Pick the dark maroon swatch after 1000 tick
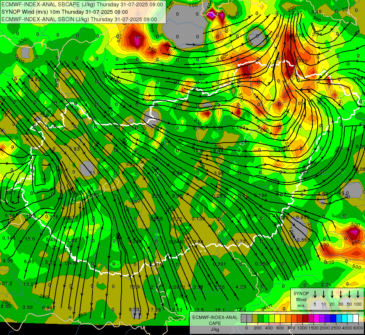The height and width of the screenshot is (335, 365). [x=305, y=319]
